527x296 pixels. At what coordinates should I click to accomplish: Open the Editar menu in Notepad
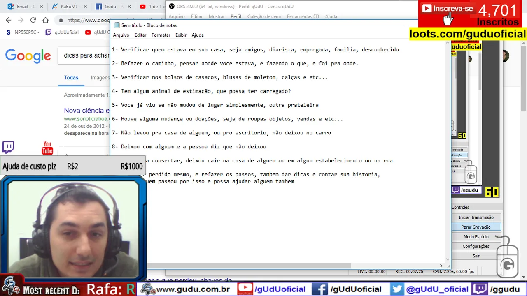(140, 35)
